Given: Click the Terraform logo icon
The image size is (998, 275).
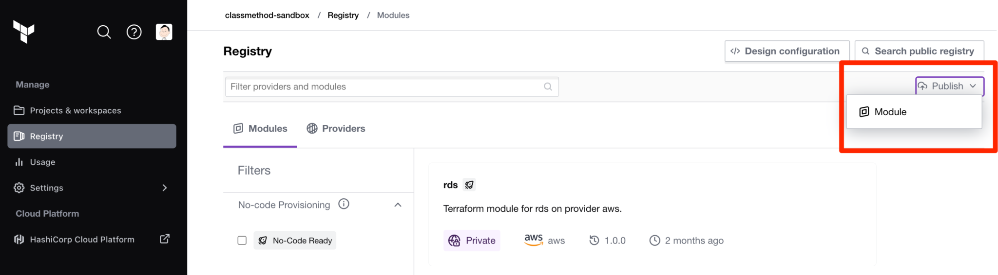Looking at the screenshot, I should point(24,32).
